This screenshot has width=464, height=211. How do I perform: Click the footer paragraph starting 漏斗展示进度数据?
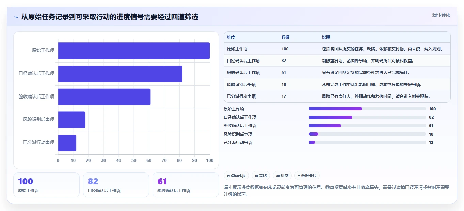[x=336, y=190]
